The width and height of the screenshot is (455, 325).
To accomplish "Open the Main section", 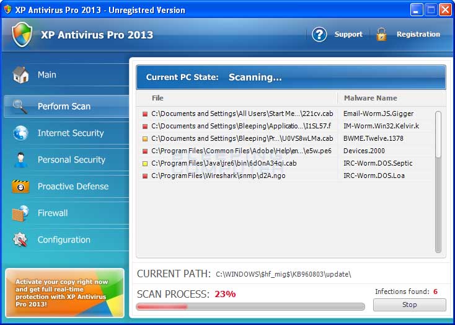I will coord(66,75).
